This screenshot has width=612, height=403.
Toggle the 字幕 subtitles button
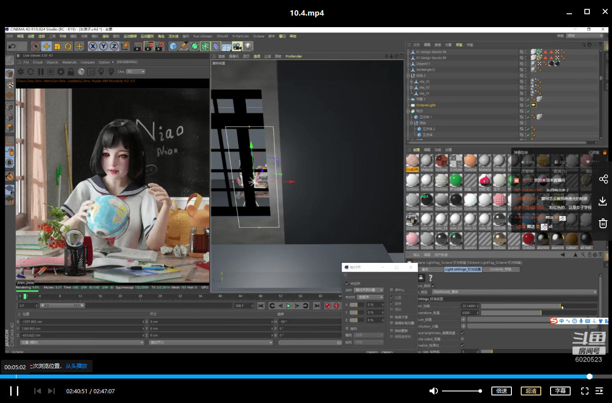coord(560,391)
